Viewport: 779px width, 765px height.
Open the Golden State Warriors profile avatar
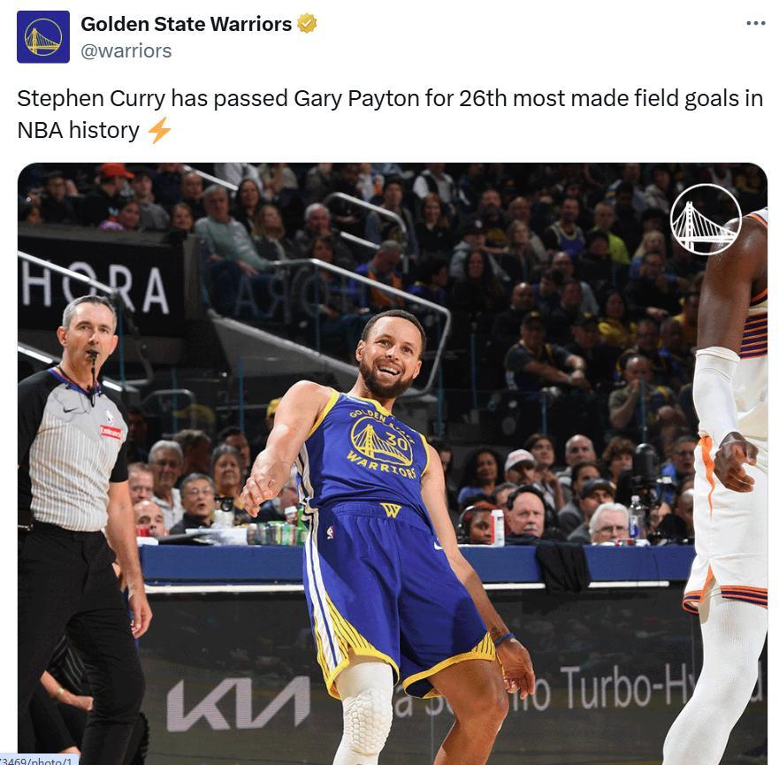(x=43, y=37)
